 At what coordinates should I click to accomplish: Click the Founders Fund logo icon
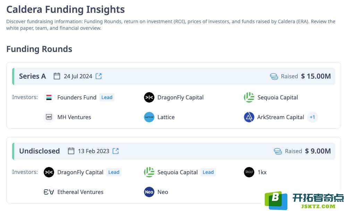[49, 97]
